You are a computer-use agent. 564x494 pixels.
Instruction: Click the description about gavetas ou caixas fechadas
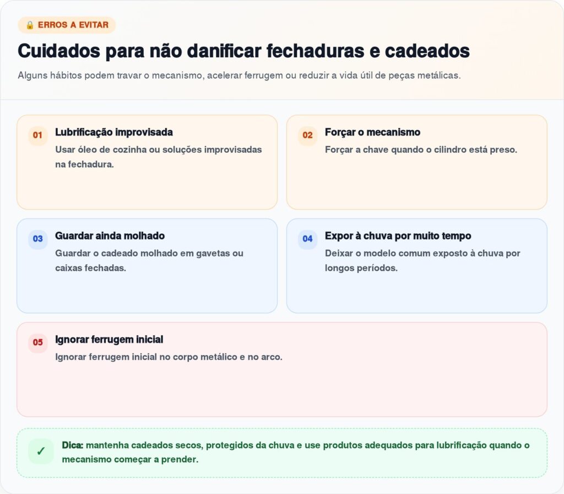pos(149,260)
